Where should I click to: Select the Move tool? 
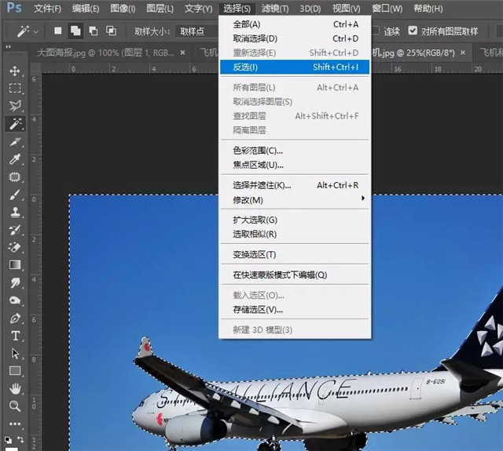coord(15,71)
